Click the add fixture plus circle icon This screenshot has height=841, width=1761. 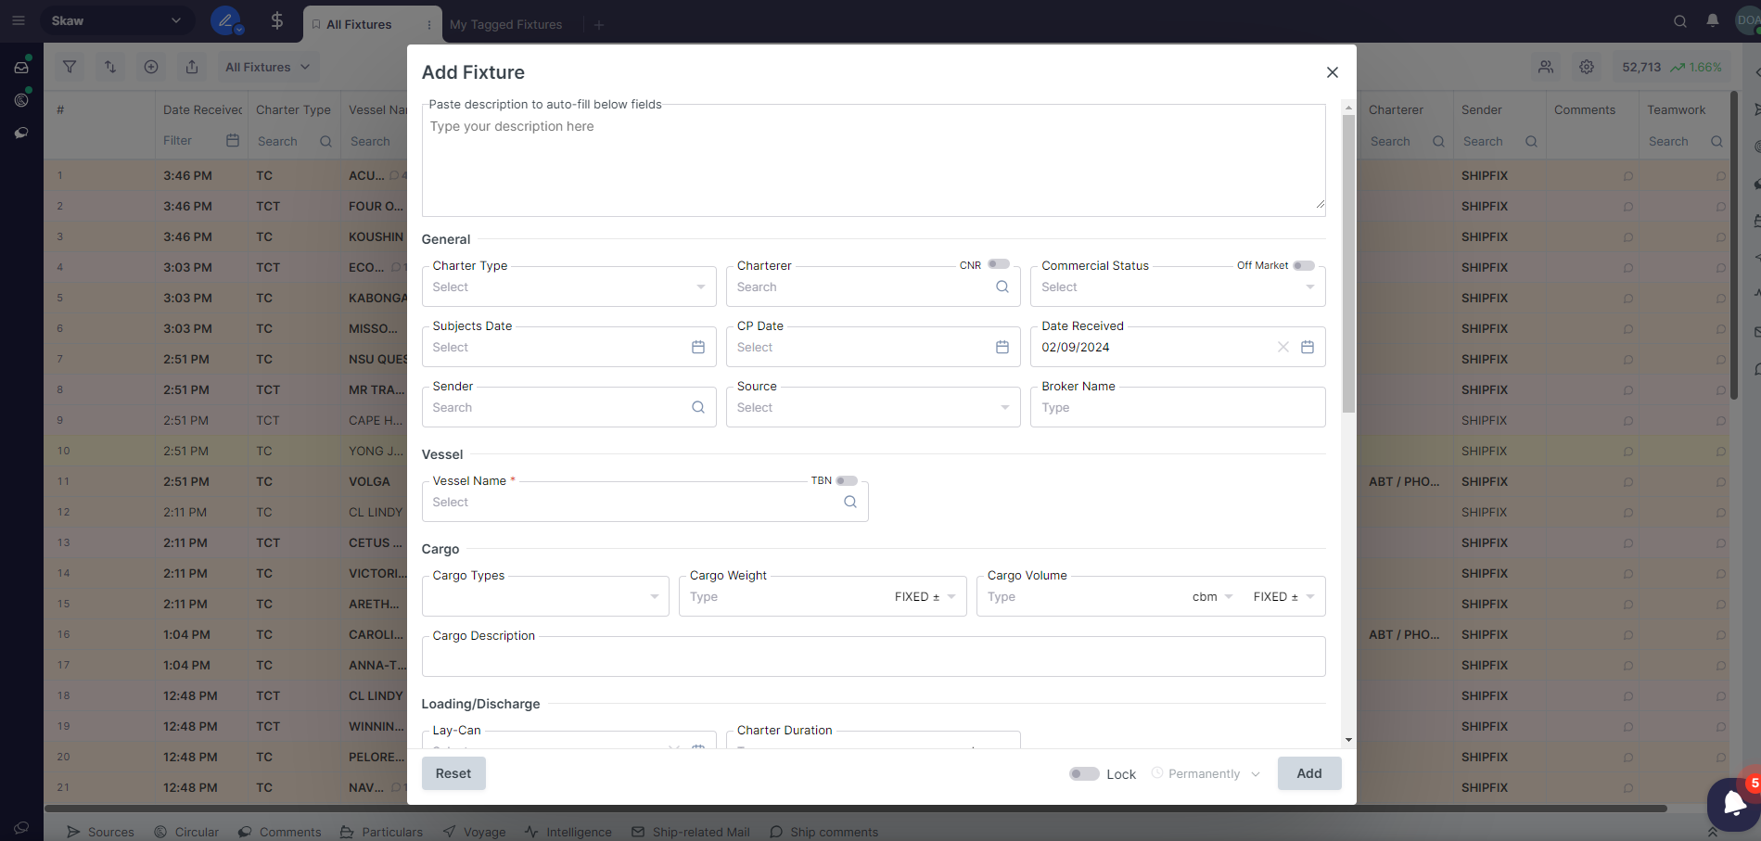[151, 67]
